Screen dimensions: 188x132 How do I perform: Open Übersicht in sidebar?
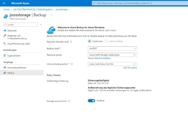pos(12,31)
